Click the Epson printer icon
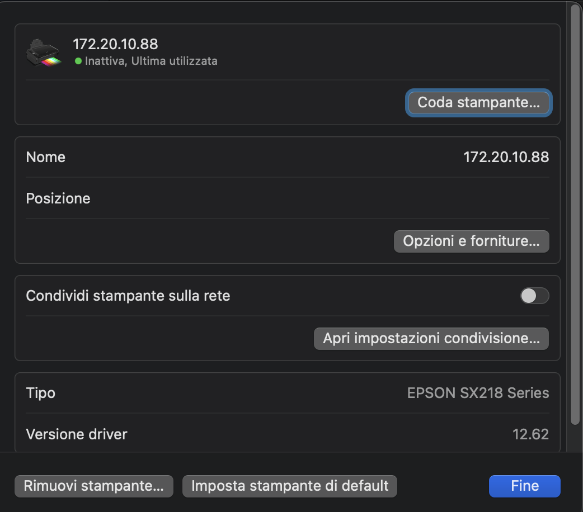This screenshot has height=512, width=583. pyautogui.click(x=43, y=53)
